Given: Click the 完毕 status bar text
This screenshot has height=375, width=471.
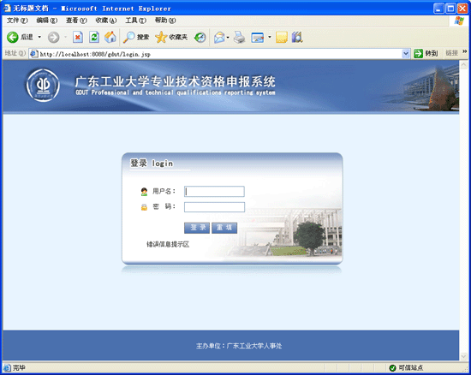Looking at the screenshot, I should 19,367.
